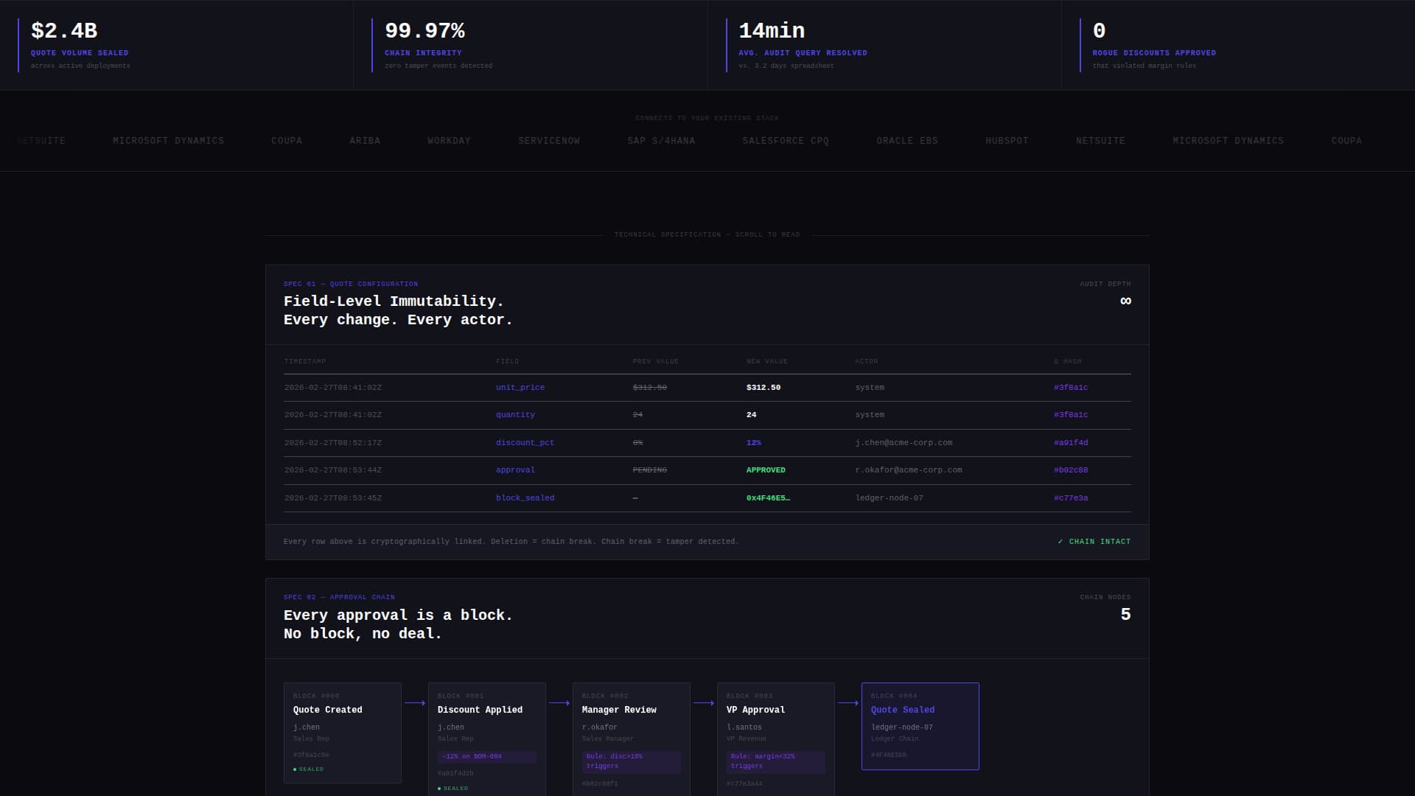Click the Chain Intact checkmark status
This screenshot has height=796, width=1415.
pyautogui.click(x=1094, y=542)
